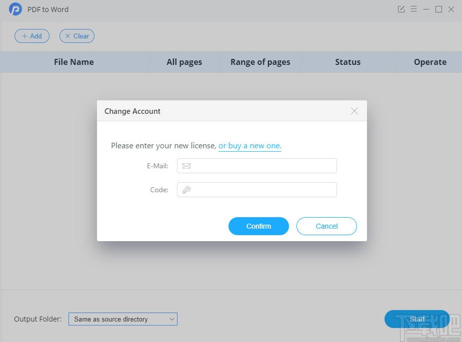The width and height of the screenshot is (462, 342).
Task: Click the Clear list button
Action: click(x=77, y=36)
